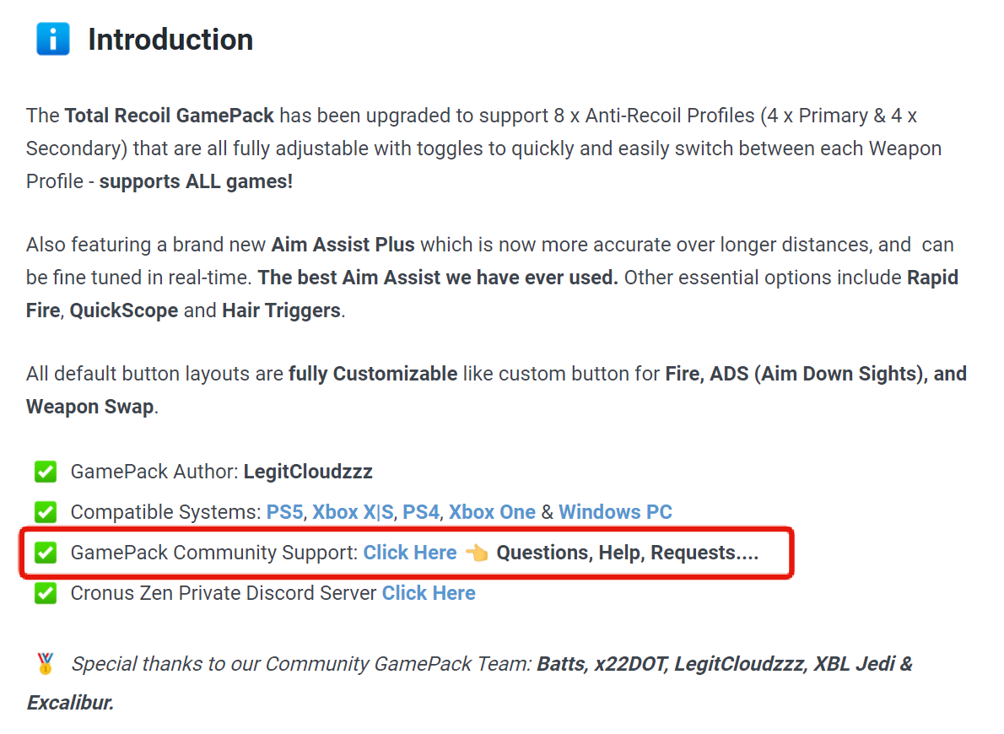Click the green checkmark beside GamePack Author
The height and width of the screenshot is (734, 1004).
tap(46, 472)
